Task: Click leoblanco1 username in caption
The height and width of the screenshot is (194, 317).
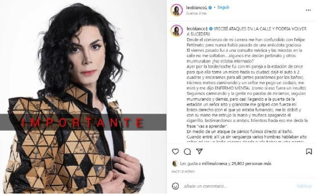Action: (x=197, y=29)
